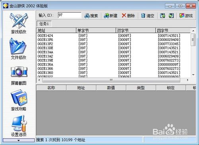This screenshot has width=199, height=145.
Task: Click the 数值 column header in lower table
Action: point(111,88)
